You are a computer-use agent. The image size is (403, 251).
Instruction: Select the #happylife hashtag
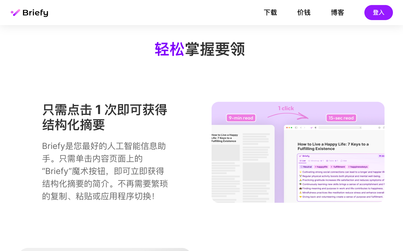pyautogui.click(x=321, y=167)
